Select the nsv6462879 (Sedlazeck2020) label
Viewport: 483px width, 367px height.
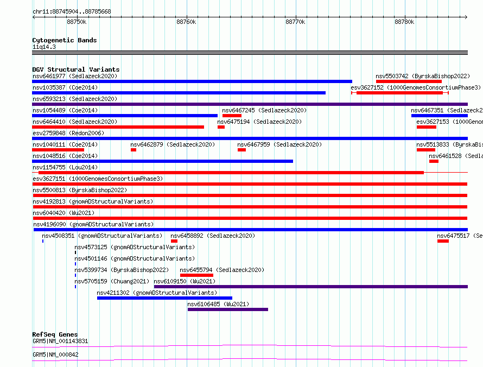point(173,144)
